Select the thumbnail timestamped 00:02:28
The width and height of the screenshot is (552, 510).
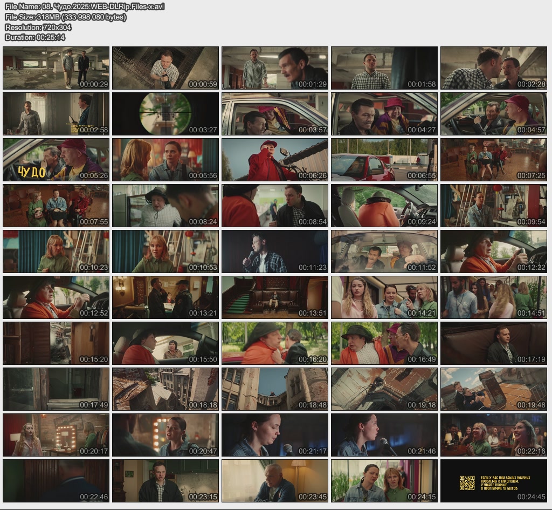click(x=493, y=68)
